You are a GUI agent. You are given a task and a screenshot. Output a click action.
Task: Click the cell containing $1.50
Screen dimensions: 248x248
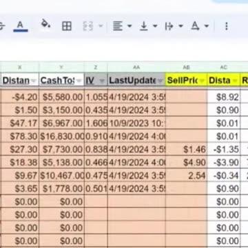(20, 110)
